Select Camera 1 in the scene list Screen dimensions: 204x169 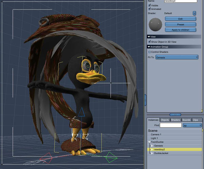156,134
